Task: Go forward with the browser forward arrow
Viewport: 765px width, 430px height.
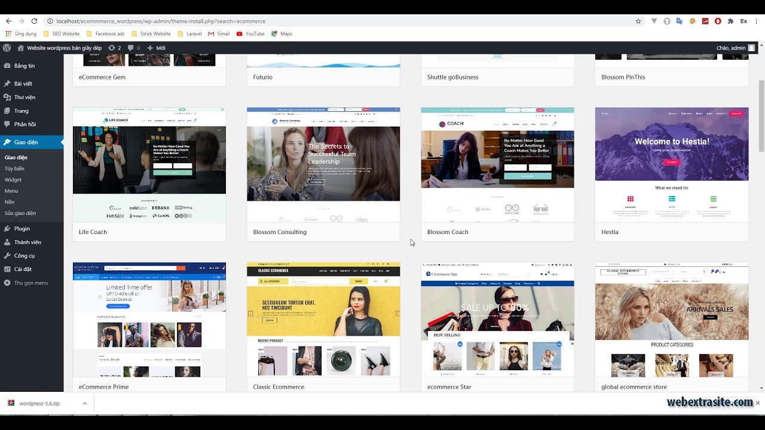Action: (22, 21)
